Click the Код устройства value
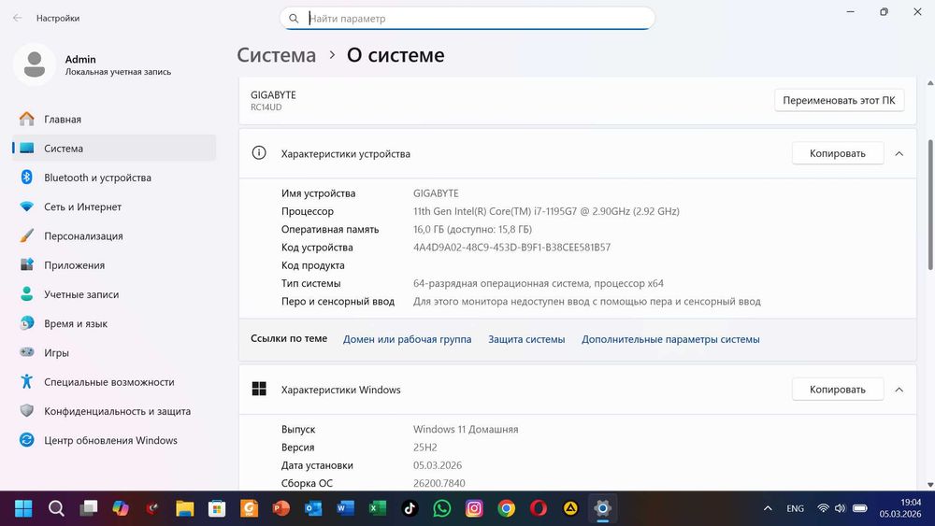 click(511, 248)
